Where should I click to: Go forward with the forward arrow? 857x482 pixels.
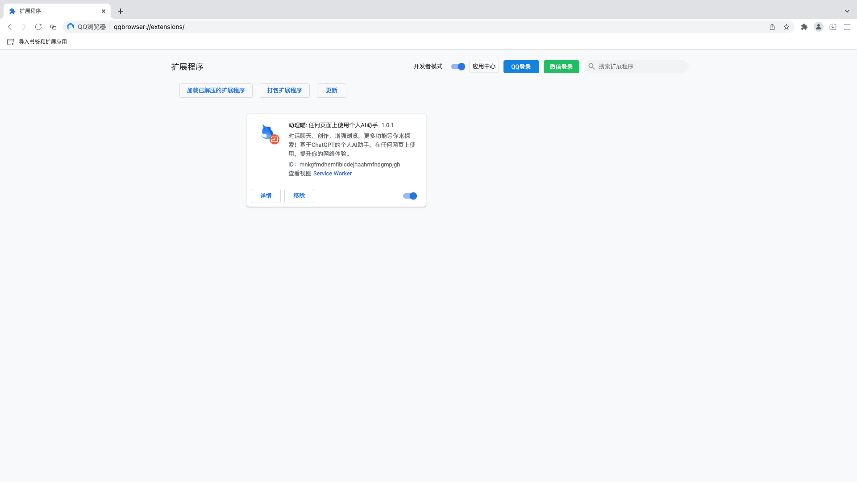click(x=24, y=27)
